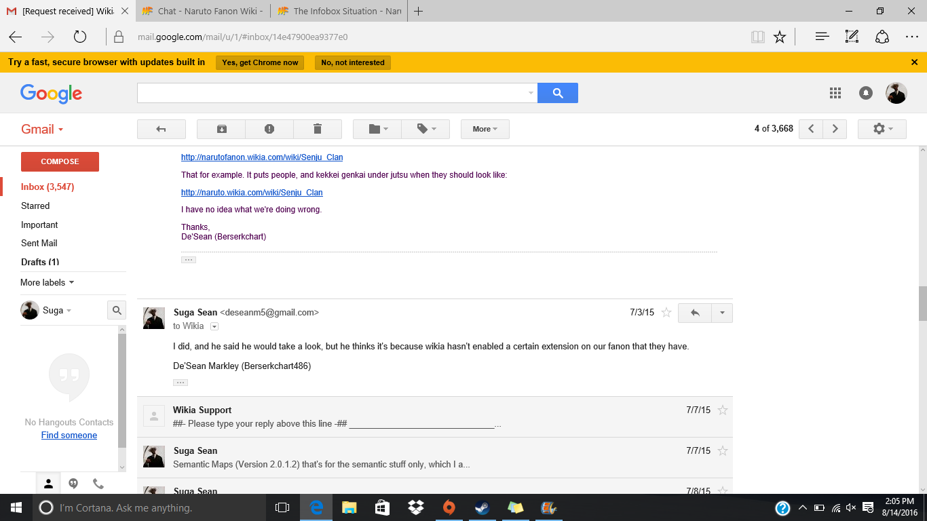Show trimmed content under Berserkchart signature
The image size is (927, 521).
tap(189, 260)
